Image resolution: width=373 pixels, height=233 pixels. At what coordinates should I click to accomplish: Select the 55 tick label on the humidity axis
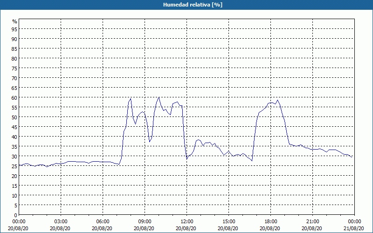click(x=14, y=108)
